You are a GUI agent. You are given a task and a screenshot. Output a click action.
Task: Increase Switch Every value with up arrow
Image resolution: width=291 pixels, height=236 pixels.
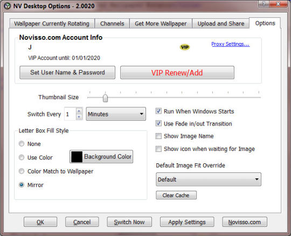pos(79,111)
